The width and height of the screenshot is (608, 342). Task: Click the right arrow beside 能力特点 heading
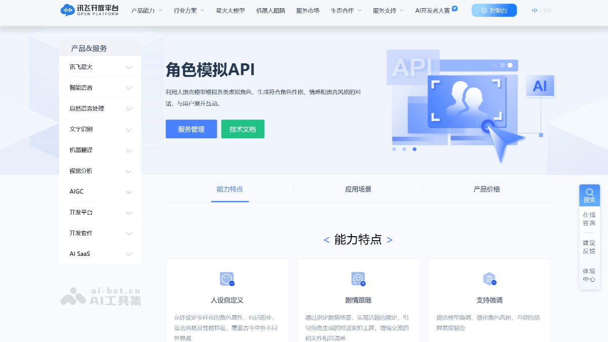click(390, 240)
